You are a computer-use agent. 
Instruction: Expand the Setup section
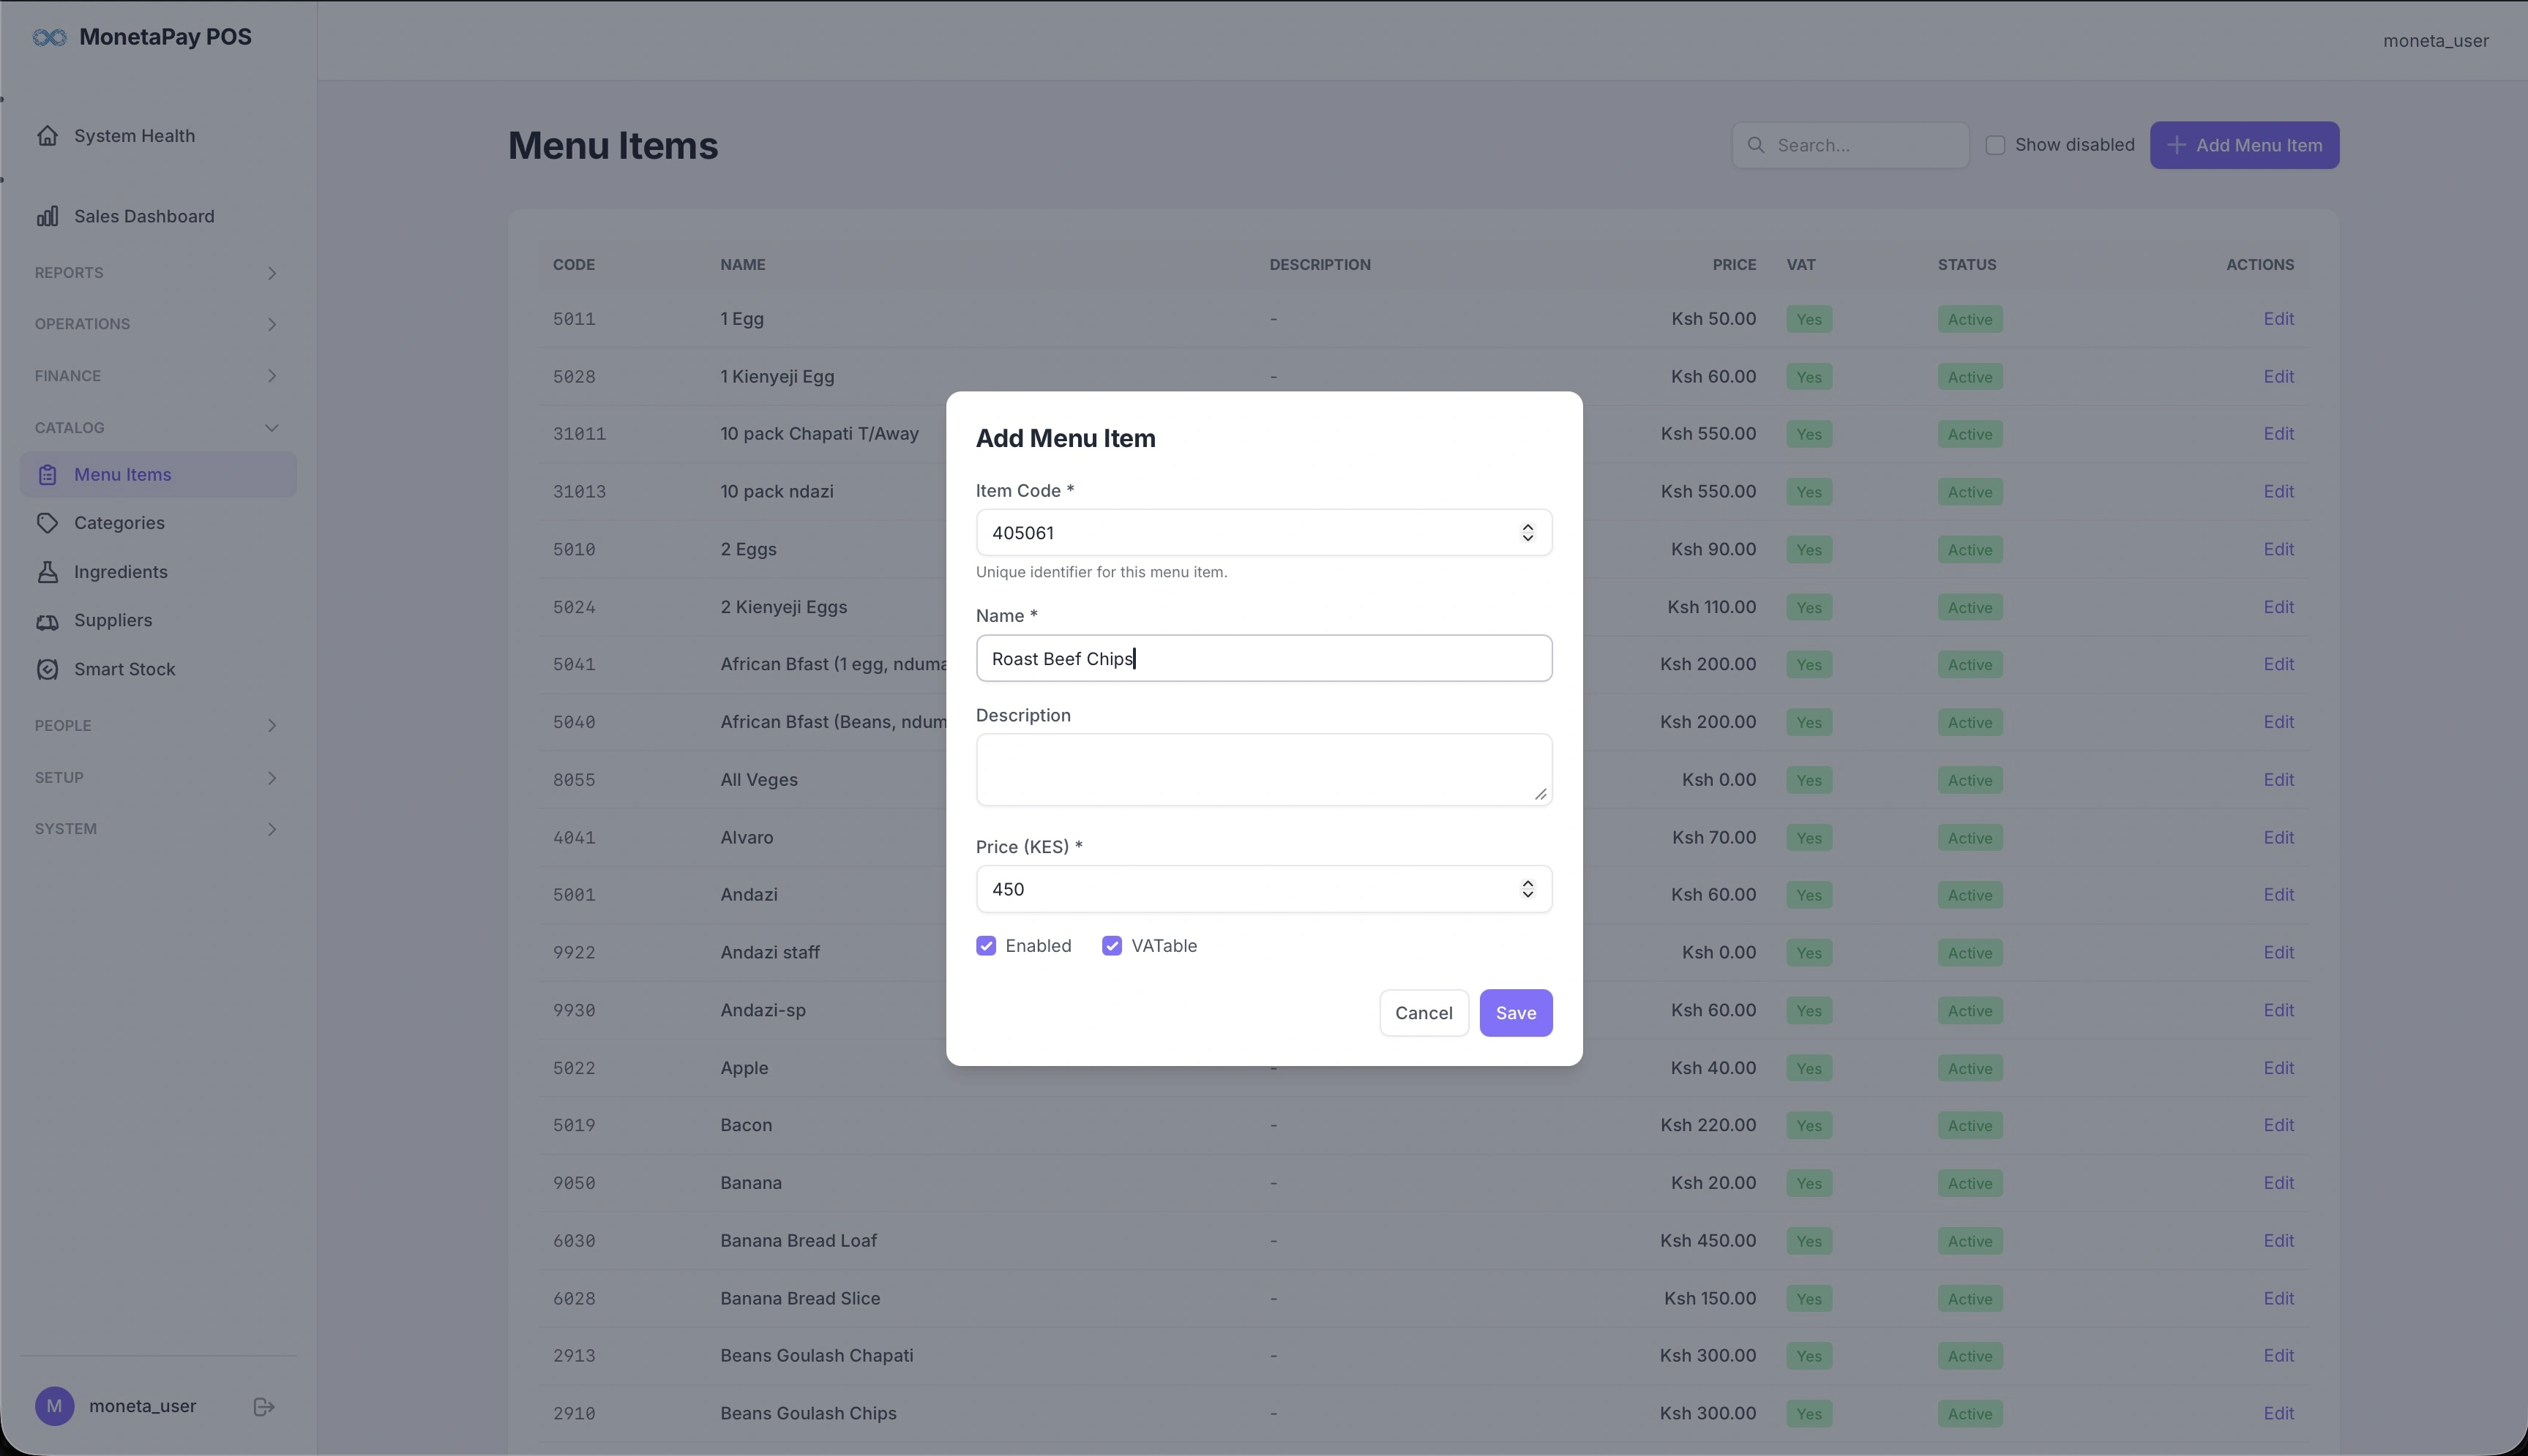click(157, 778)
